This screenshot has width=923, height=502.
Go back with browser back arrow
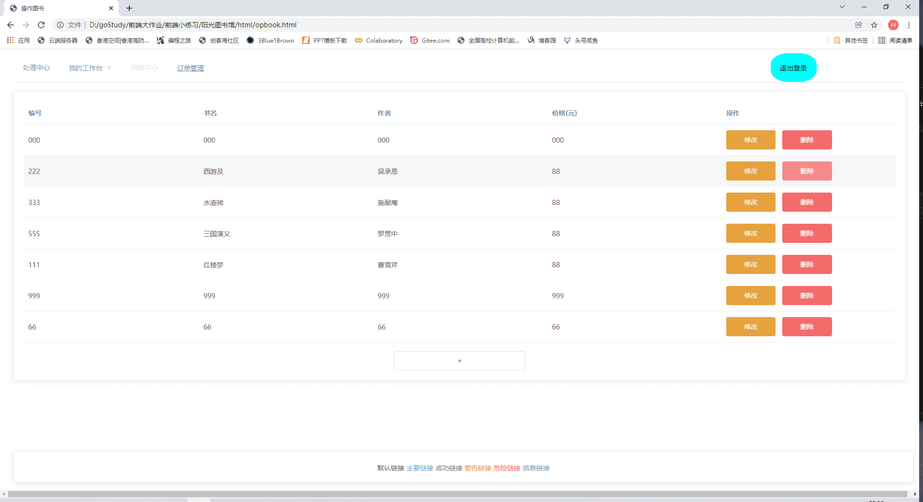(11, 25)
